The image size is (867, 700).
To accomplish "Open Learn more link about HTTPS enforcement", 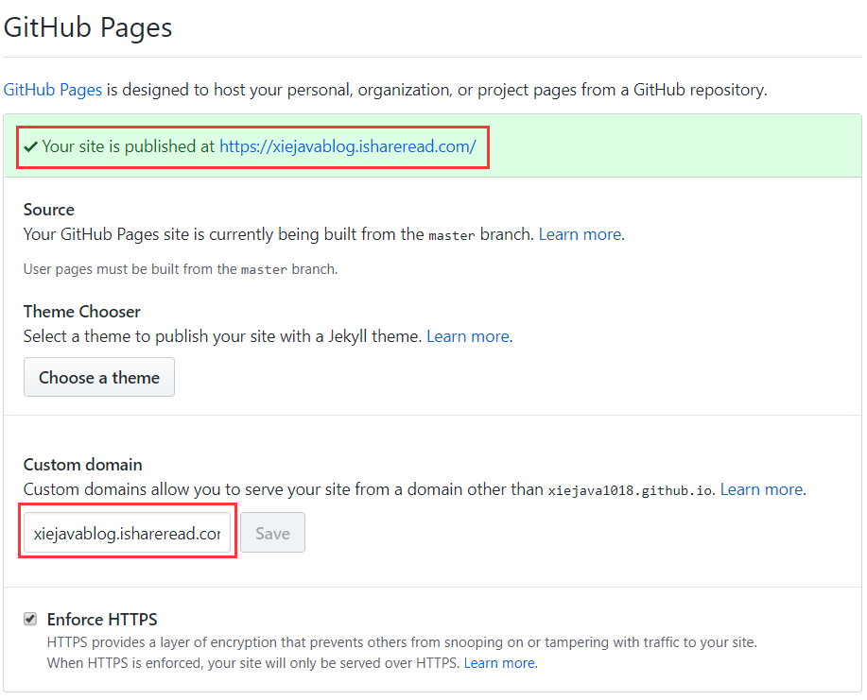I will (x=499, y=663).
